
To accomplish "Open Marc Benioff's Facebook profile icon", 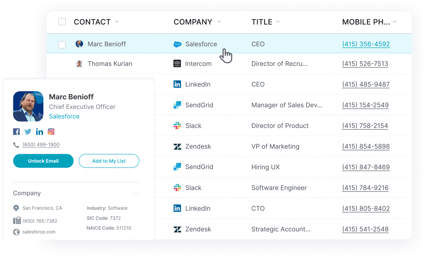I will 16,131.
